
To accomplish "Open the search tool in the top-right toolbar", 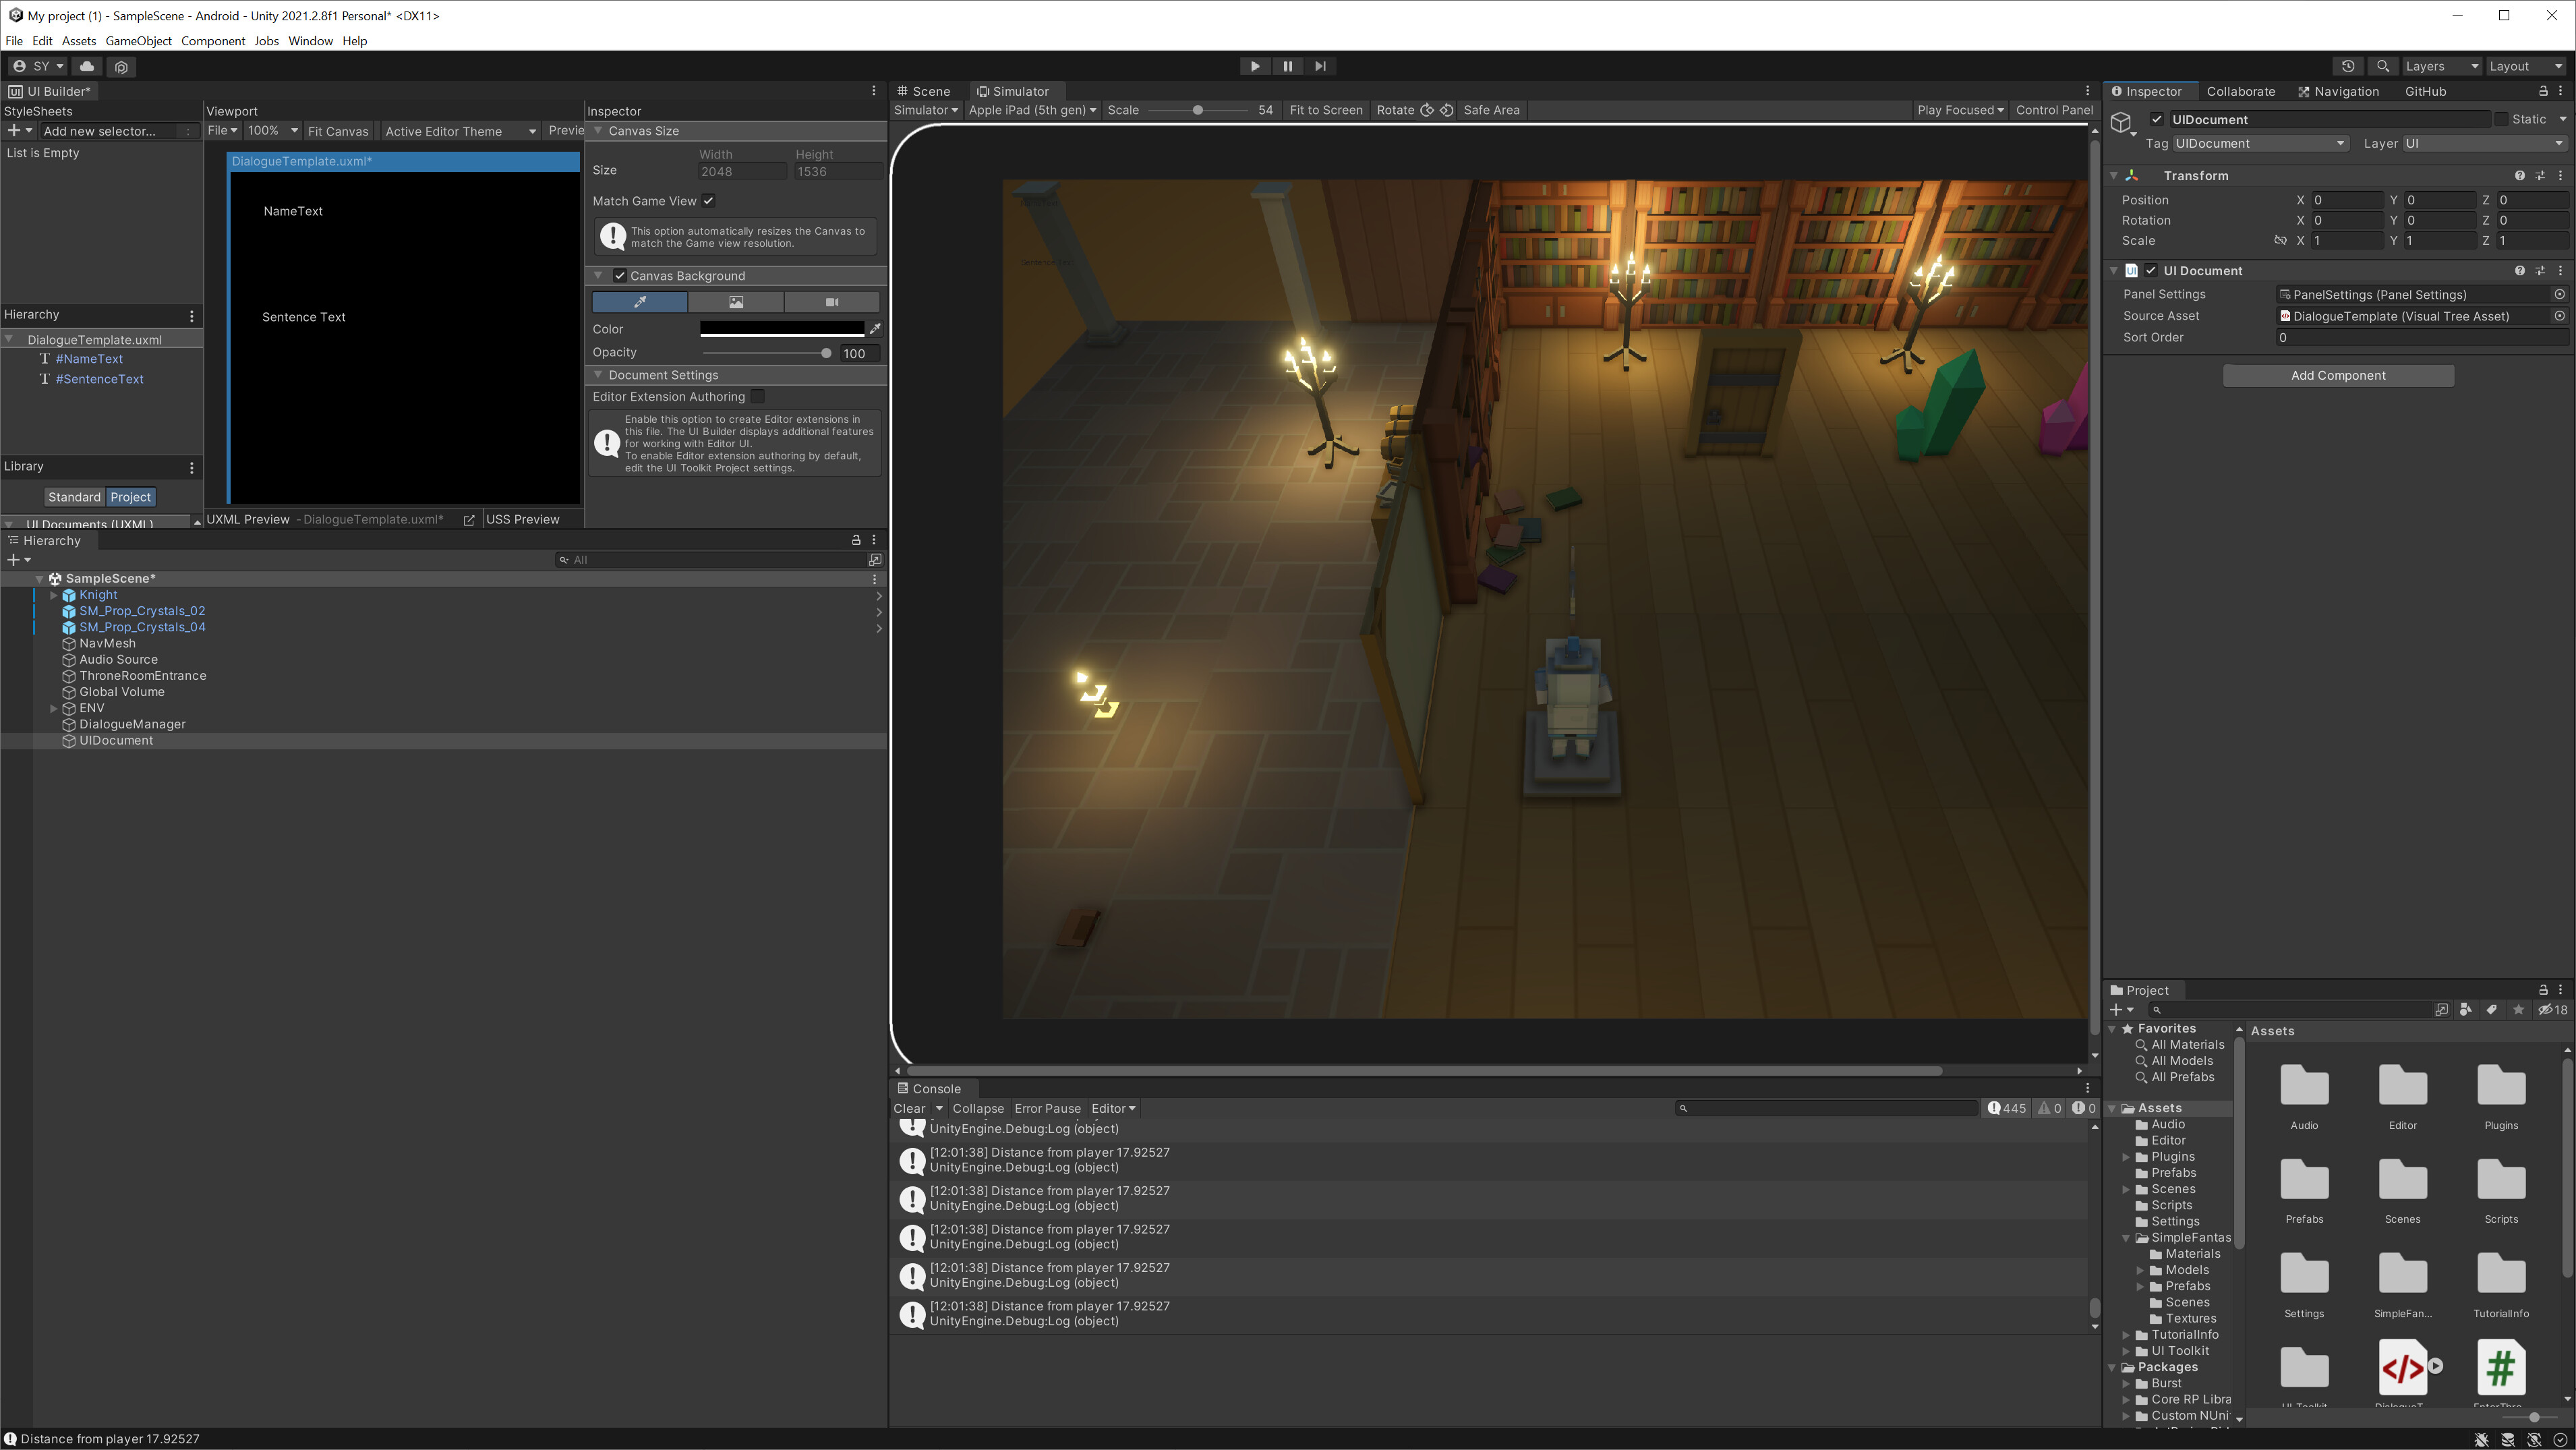I will (2383, 66).
